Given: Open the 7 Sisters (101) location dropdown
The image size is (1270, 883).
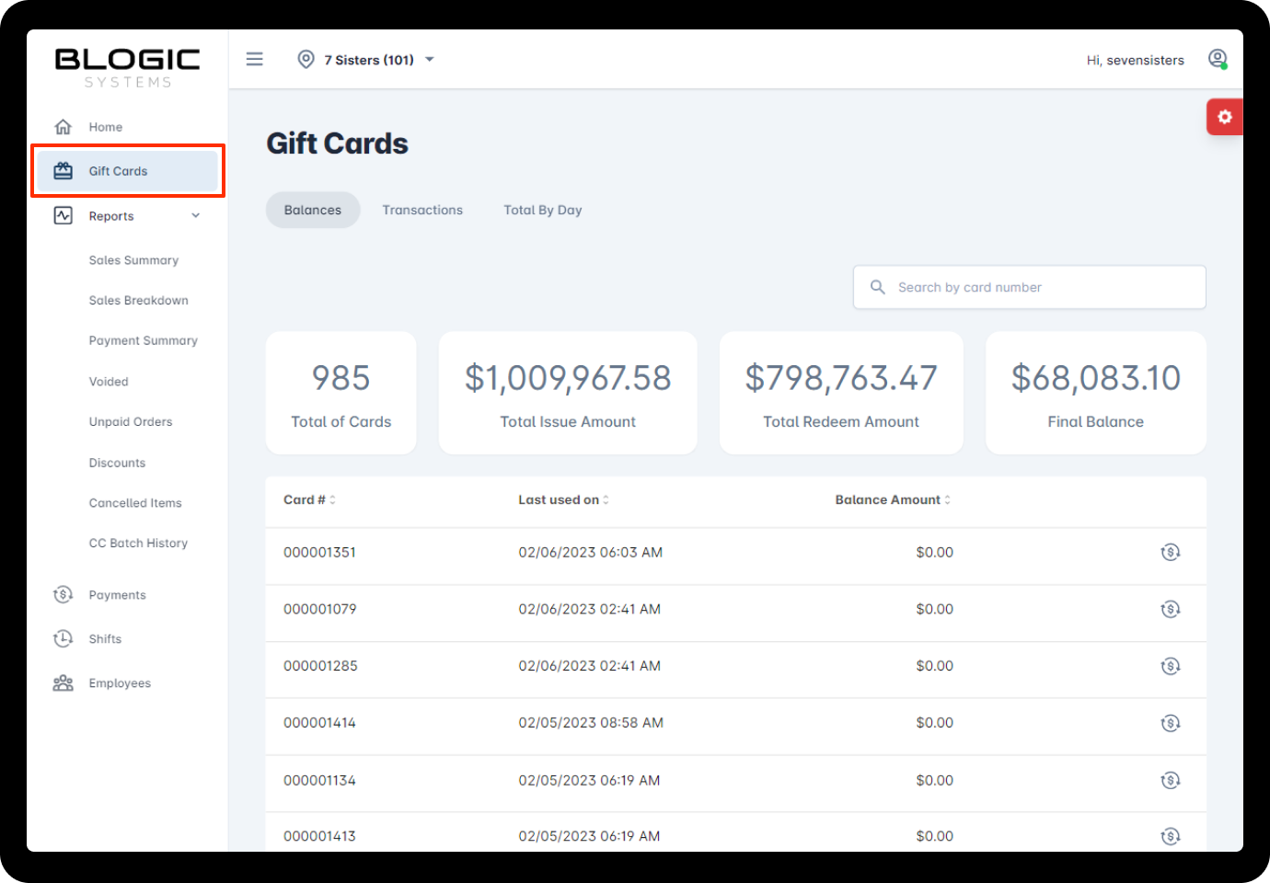Looking at the screenshot, I should click(x=377, y=60).
